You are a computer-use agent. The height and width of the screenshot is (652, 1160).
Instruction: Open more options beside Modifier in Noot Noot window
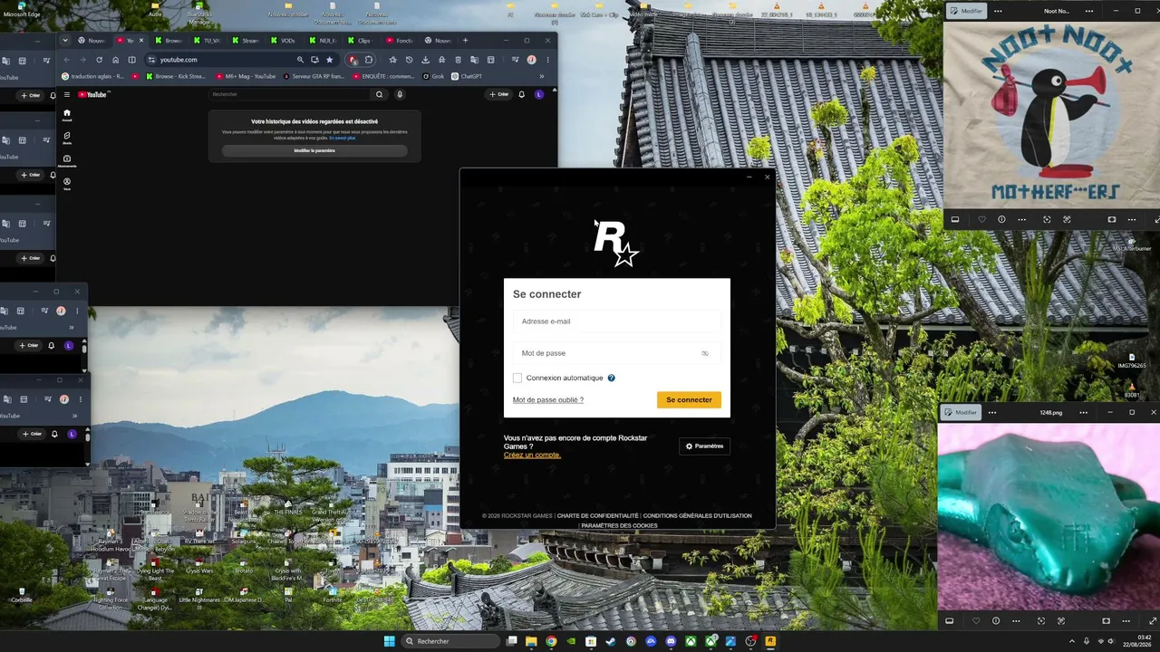pyautogui.click(x=999, y=11)
